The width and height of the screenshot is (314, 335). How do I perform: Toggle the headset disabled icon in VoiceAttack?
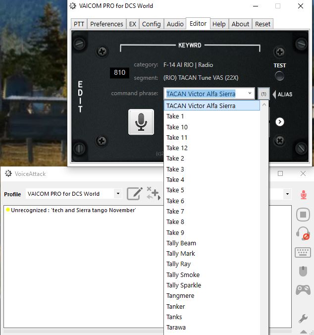pyautogui.click(x=303, y=233)
